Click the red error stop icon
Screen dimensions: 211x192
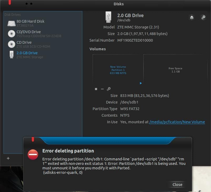(x=33, y=155)
